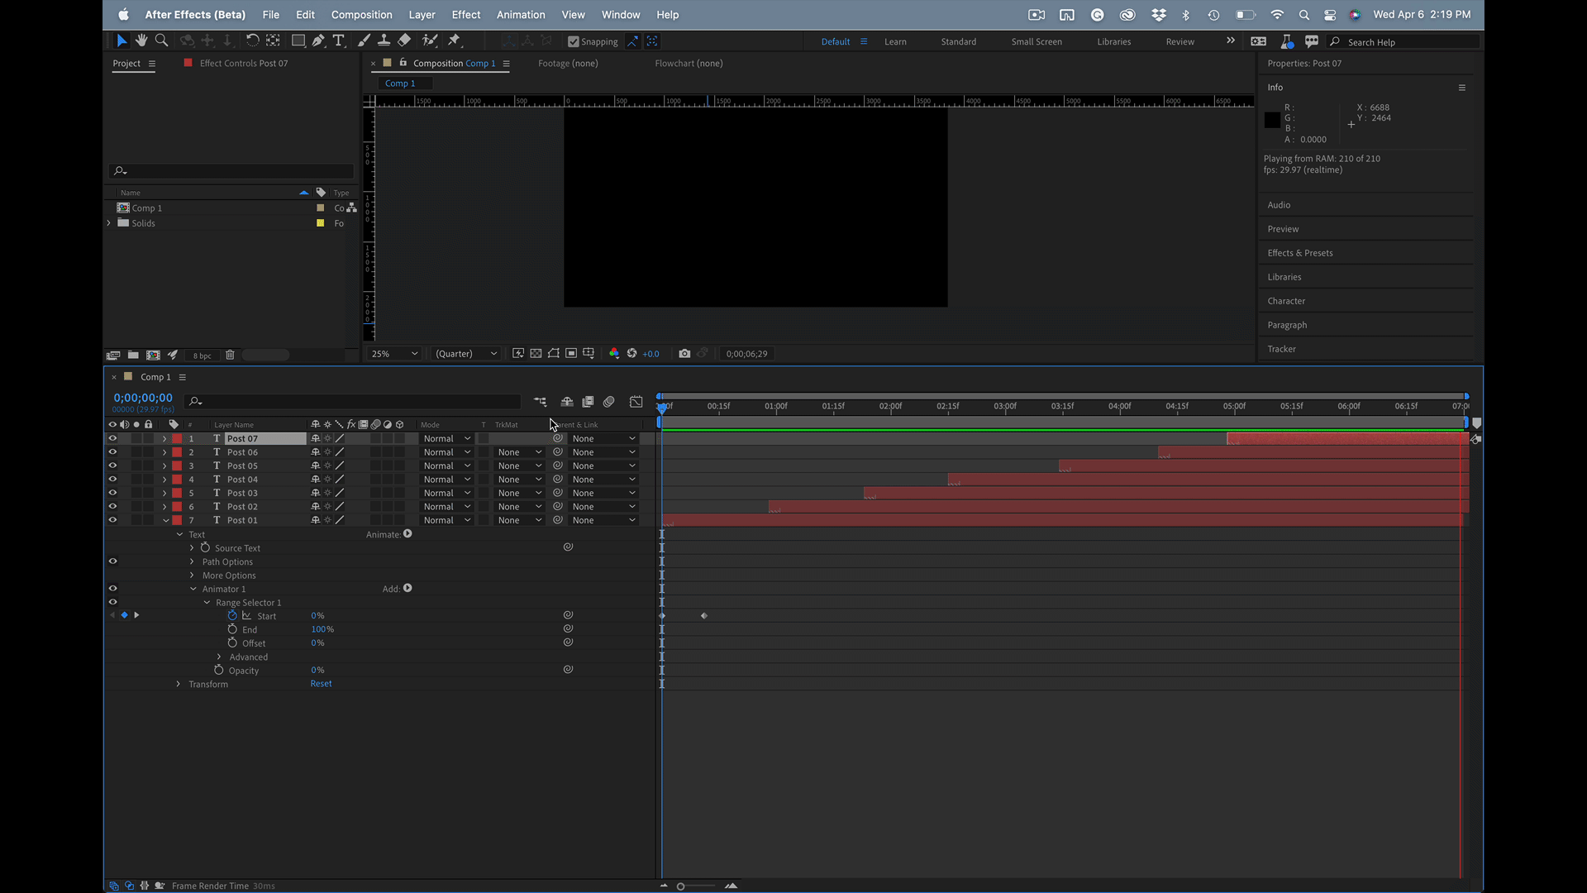Select the Zoom tool
Image resolution: width=1587 pixels, height=893 pixels.
tap(161, 41)
